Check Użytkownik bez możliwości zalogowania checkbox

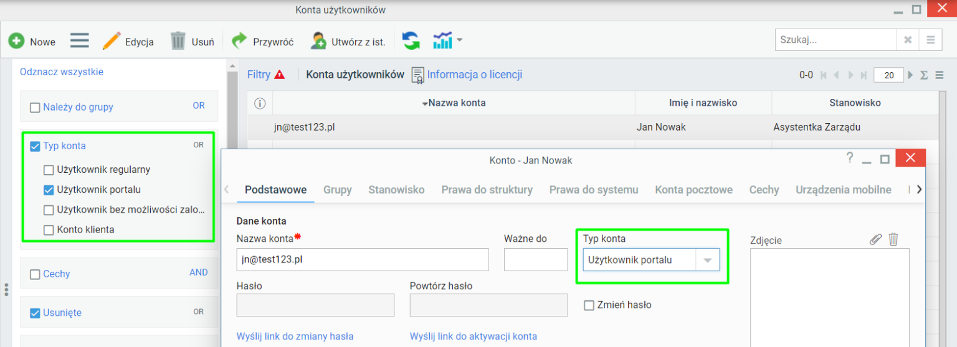click(x=49, y=210)
